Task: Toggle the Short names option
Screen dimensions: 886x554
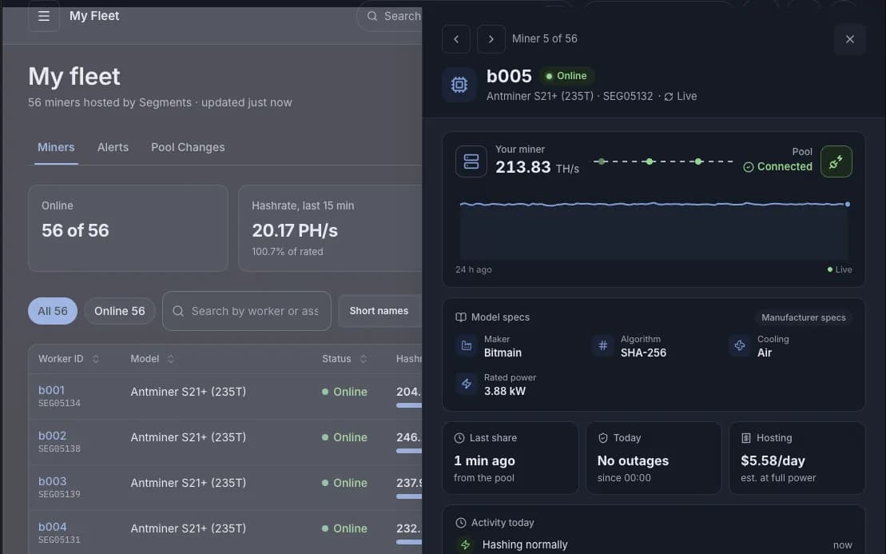Action: pyautogui.click(x=379, y=311)
